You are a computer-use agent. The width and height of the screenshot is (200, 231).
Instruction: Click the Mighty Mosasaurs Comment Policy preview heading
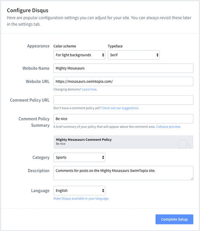pos(84,140)
